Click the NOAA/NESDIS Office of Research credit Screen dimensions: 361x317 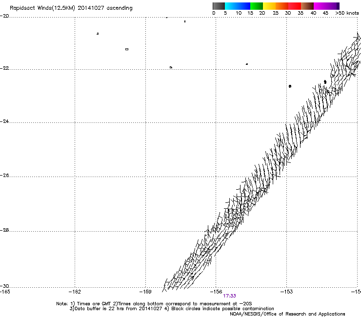287,314
